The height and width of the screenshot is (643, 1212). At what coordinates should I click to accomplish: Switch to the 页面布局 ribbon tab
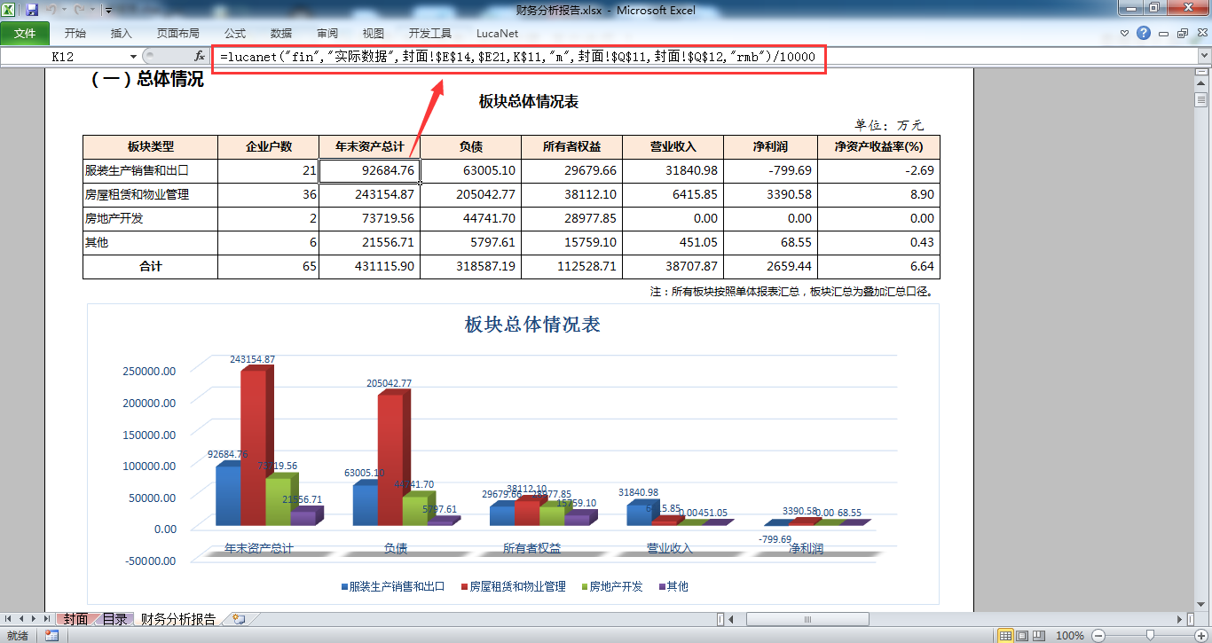pos(178,34)
